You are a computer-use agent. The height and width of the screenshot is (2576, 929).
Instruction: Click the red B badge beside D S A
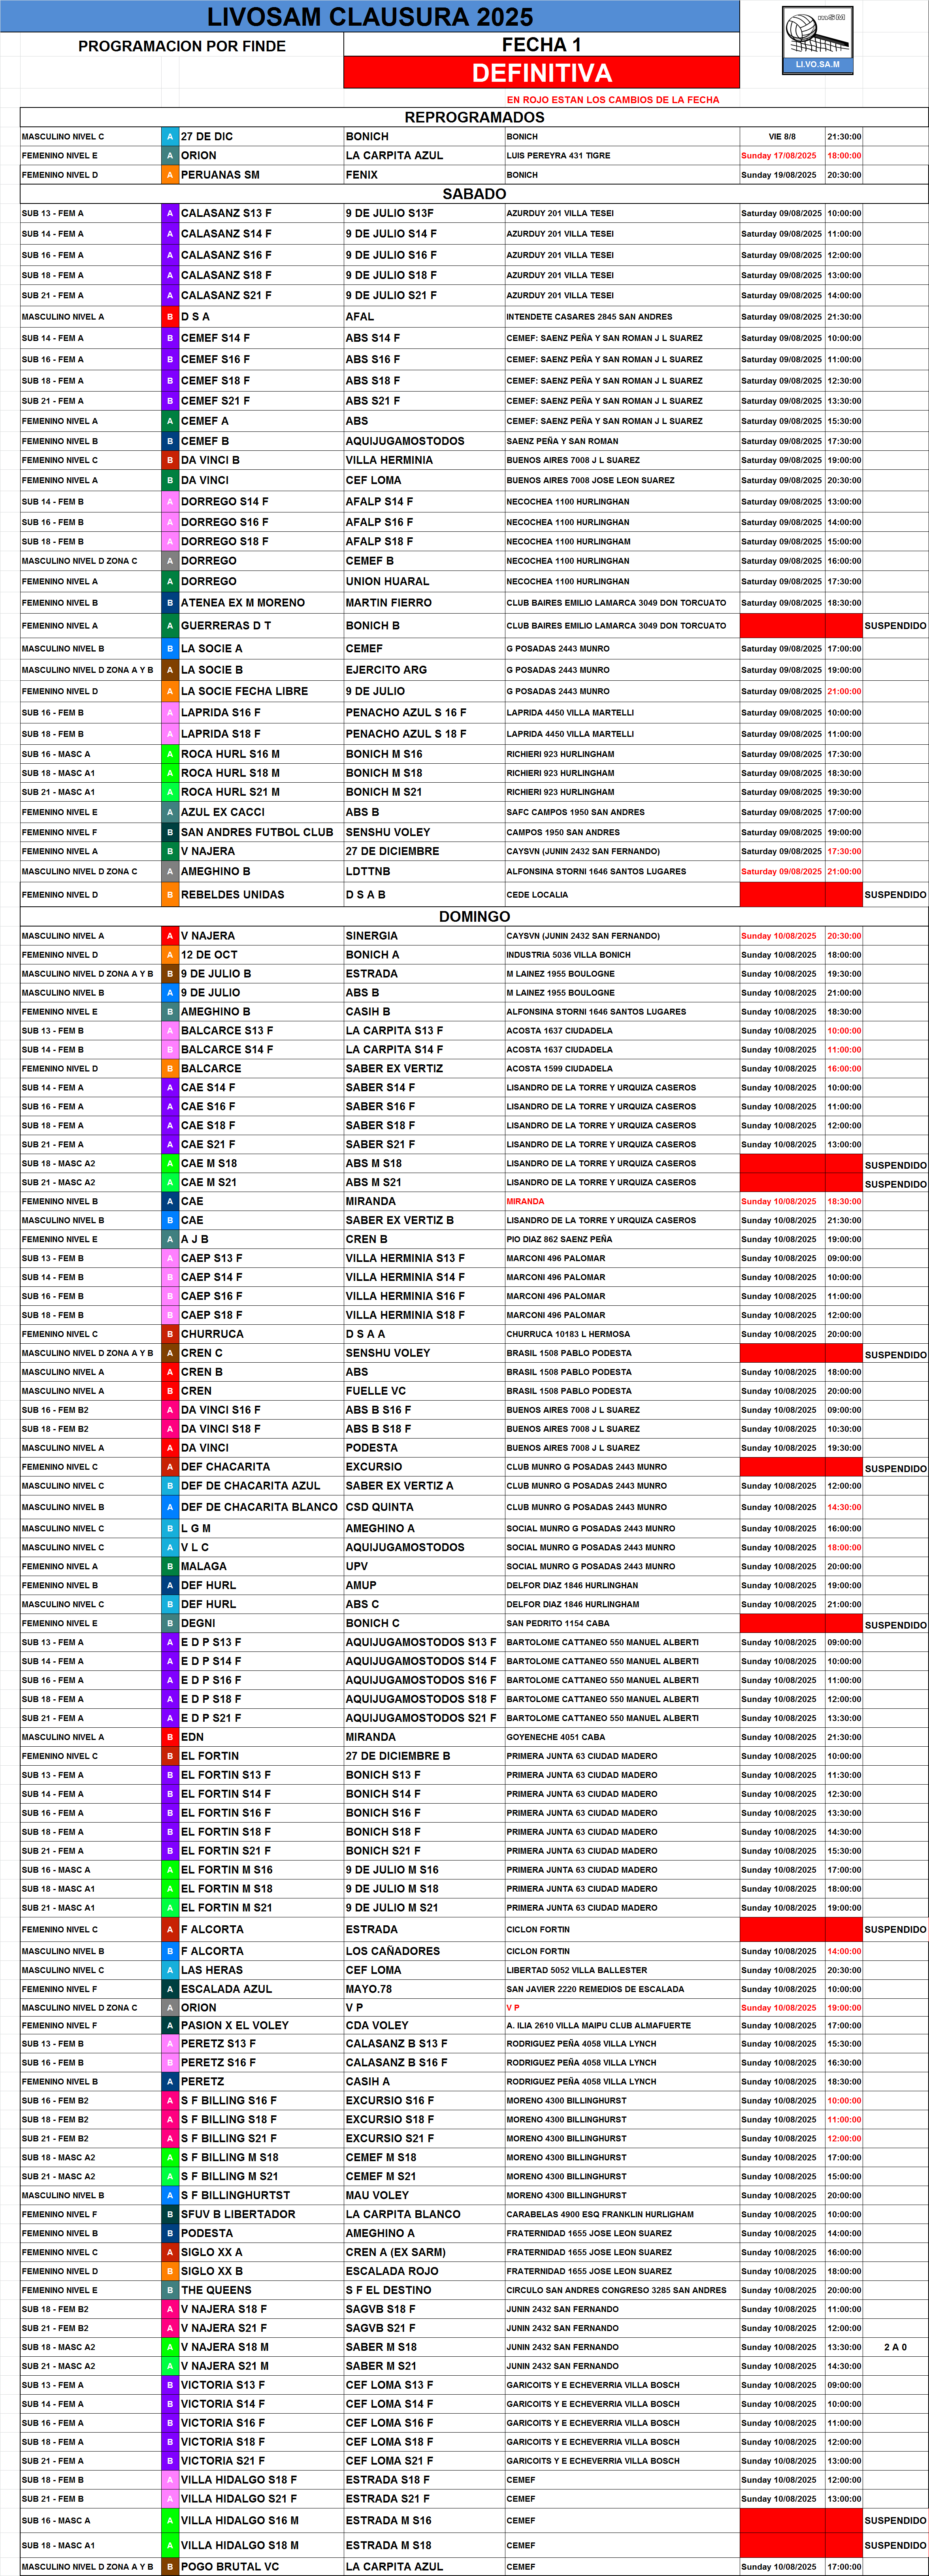point(170,317)
